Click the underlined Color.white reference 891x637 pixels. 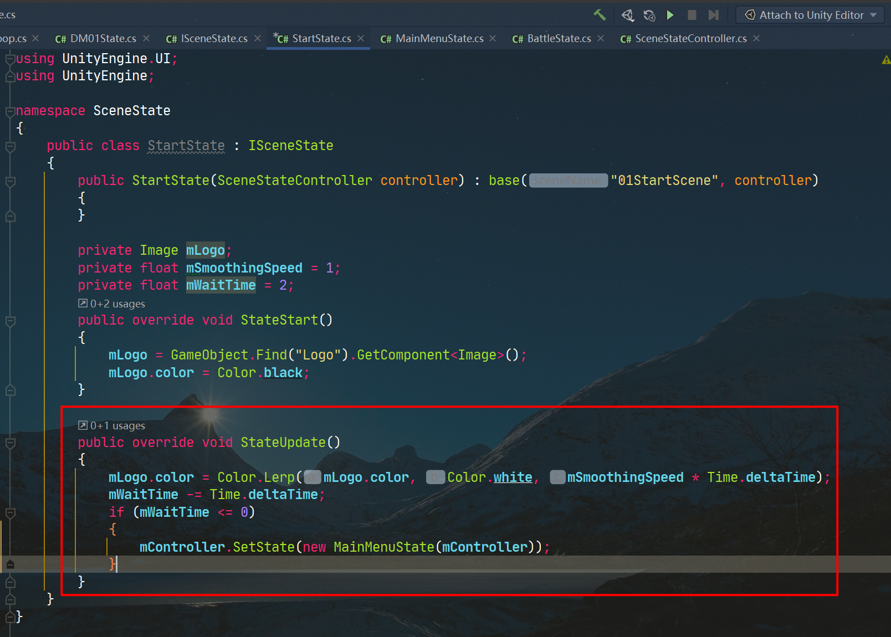(513, 477)
